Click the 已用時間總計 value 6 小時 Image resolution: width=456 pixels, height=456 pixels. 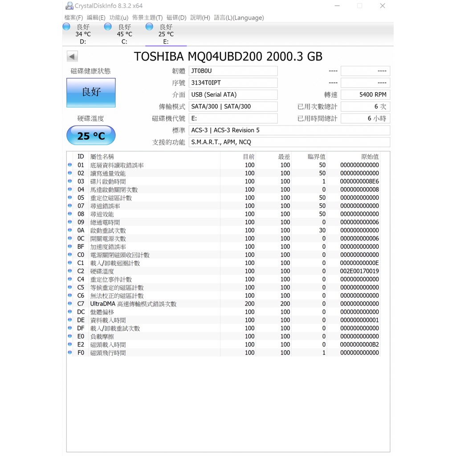[x=365, y=118]
